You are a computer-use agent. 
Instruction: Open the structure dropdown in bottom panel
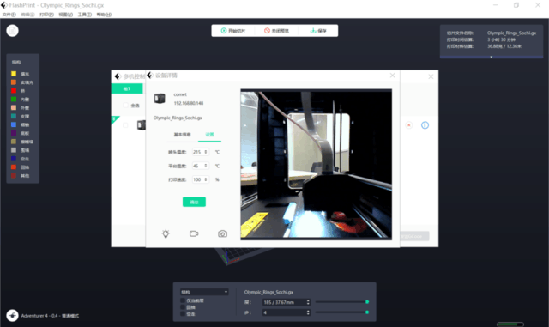pos(204,292)
